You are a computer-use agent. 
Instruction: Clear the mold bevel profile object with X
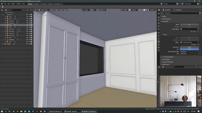(x=198, y=42)
